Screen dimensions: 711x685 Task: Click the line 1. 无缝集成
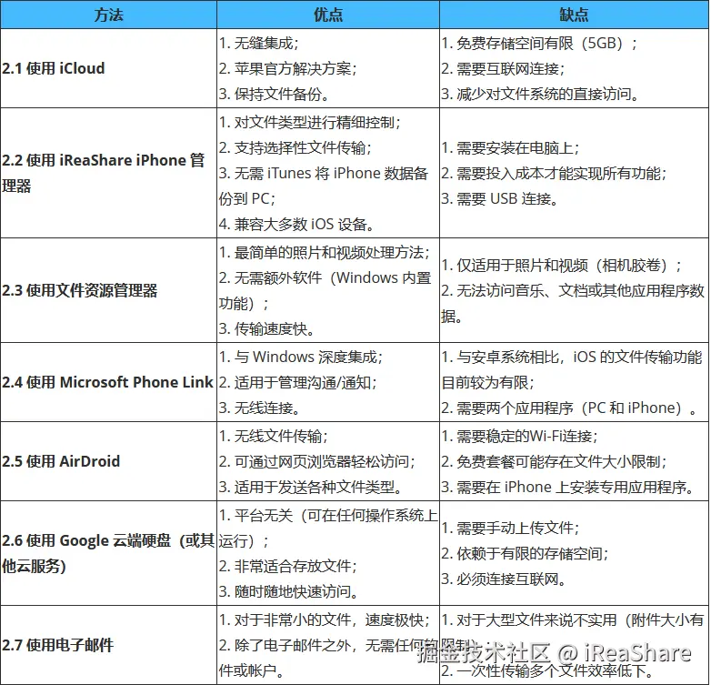coord(258,43)
